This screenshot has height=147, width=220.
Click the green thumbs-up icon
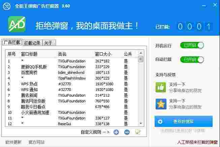coord(161,87)
